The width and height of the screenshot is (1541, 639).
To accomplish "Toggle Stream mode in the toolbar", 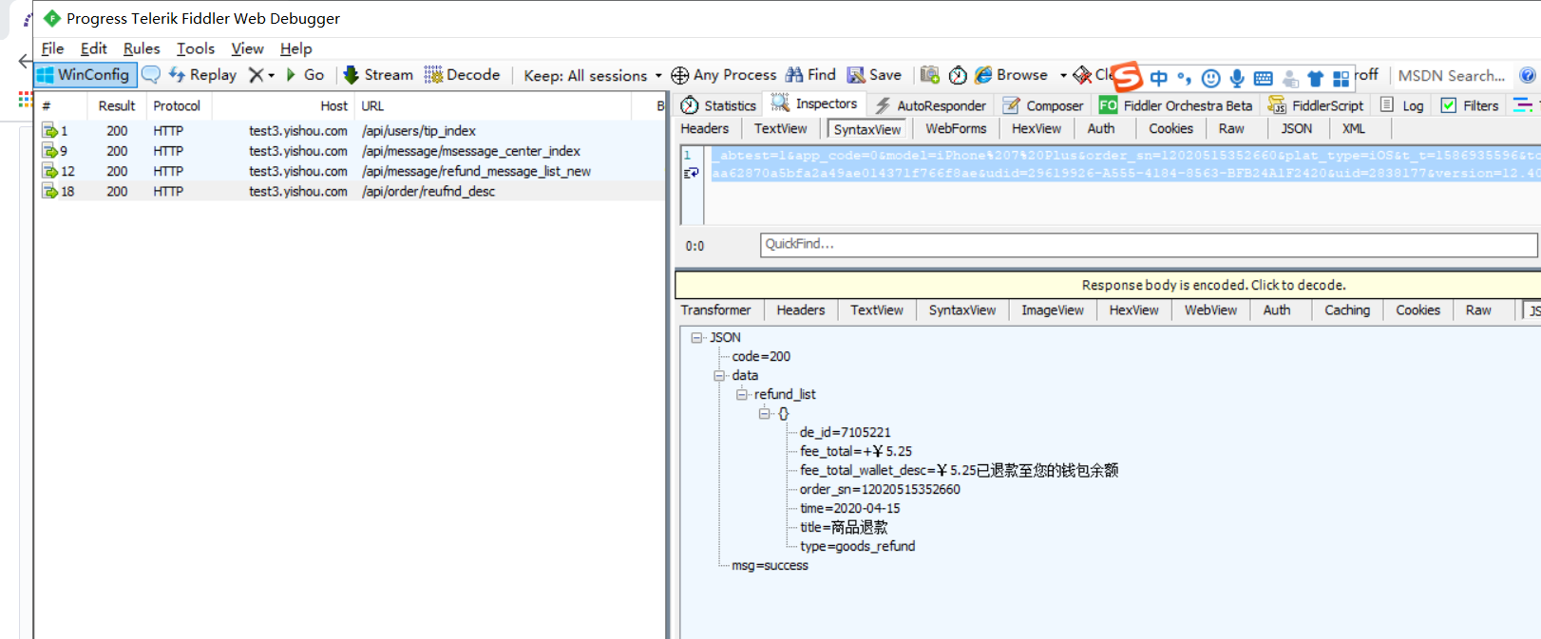I will [378, 75].
